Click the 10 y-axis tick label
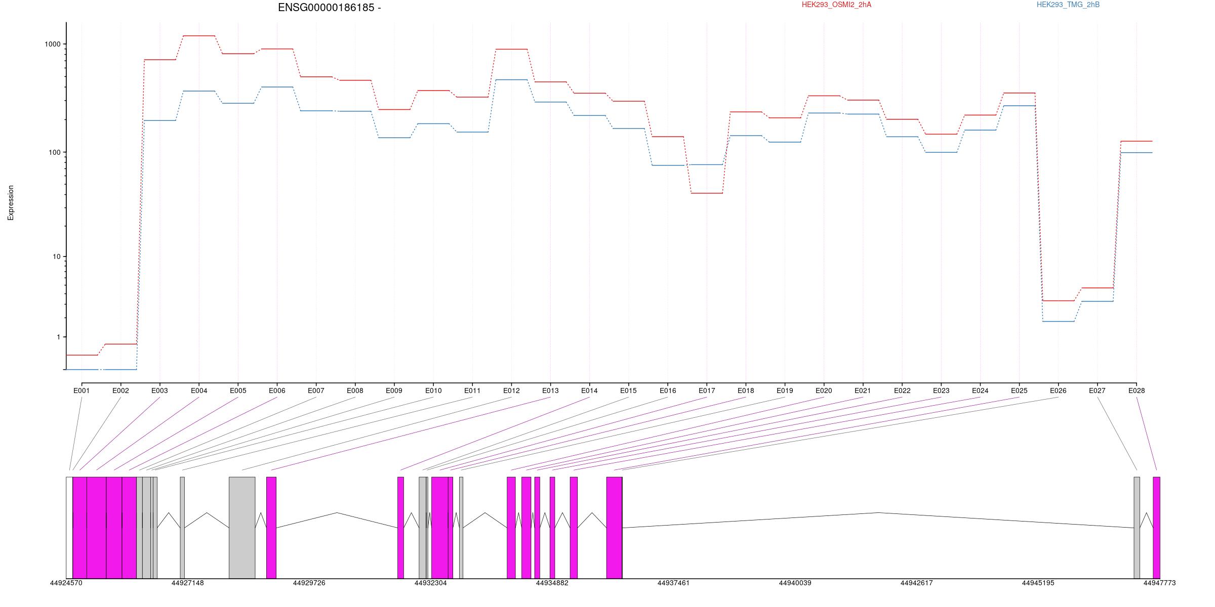 coord(57,256)
